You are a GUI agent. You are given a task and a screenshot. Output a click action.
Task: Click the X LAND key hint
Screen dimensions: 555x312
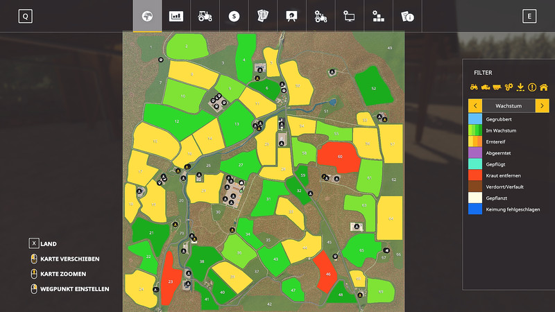tap(42, 243)
